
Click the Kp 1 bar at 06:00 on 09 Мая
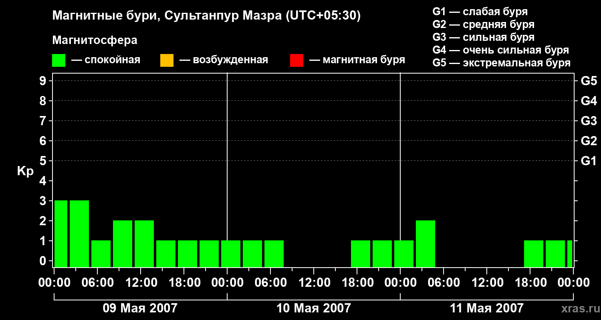pos(101,254)
